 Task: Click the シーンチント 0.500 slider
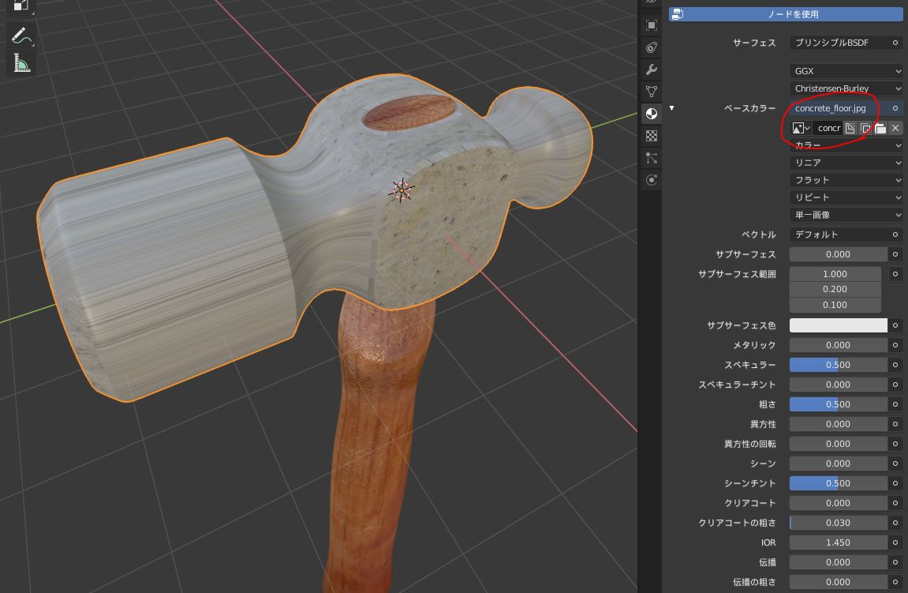(838, 483)
